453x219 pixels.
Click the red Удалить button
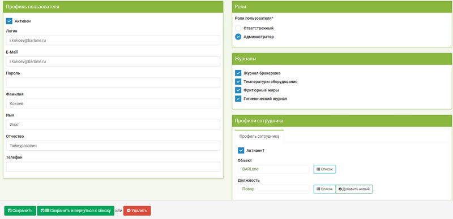point(137,211)
